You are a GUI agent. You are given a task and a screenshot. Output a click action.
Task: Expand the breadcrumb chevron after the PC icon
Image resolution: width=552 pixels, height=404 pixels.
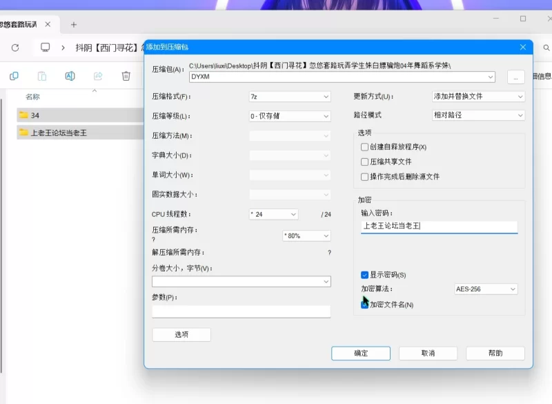[63, 48]
